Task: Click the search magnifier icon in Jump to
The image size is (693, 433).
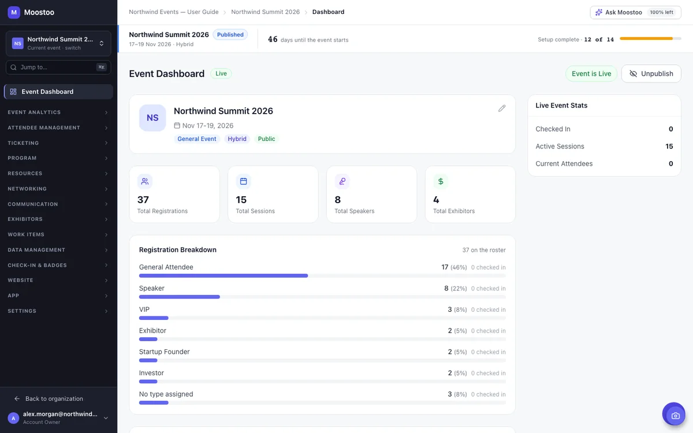Action: (x=14, y=68)
